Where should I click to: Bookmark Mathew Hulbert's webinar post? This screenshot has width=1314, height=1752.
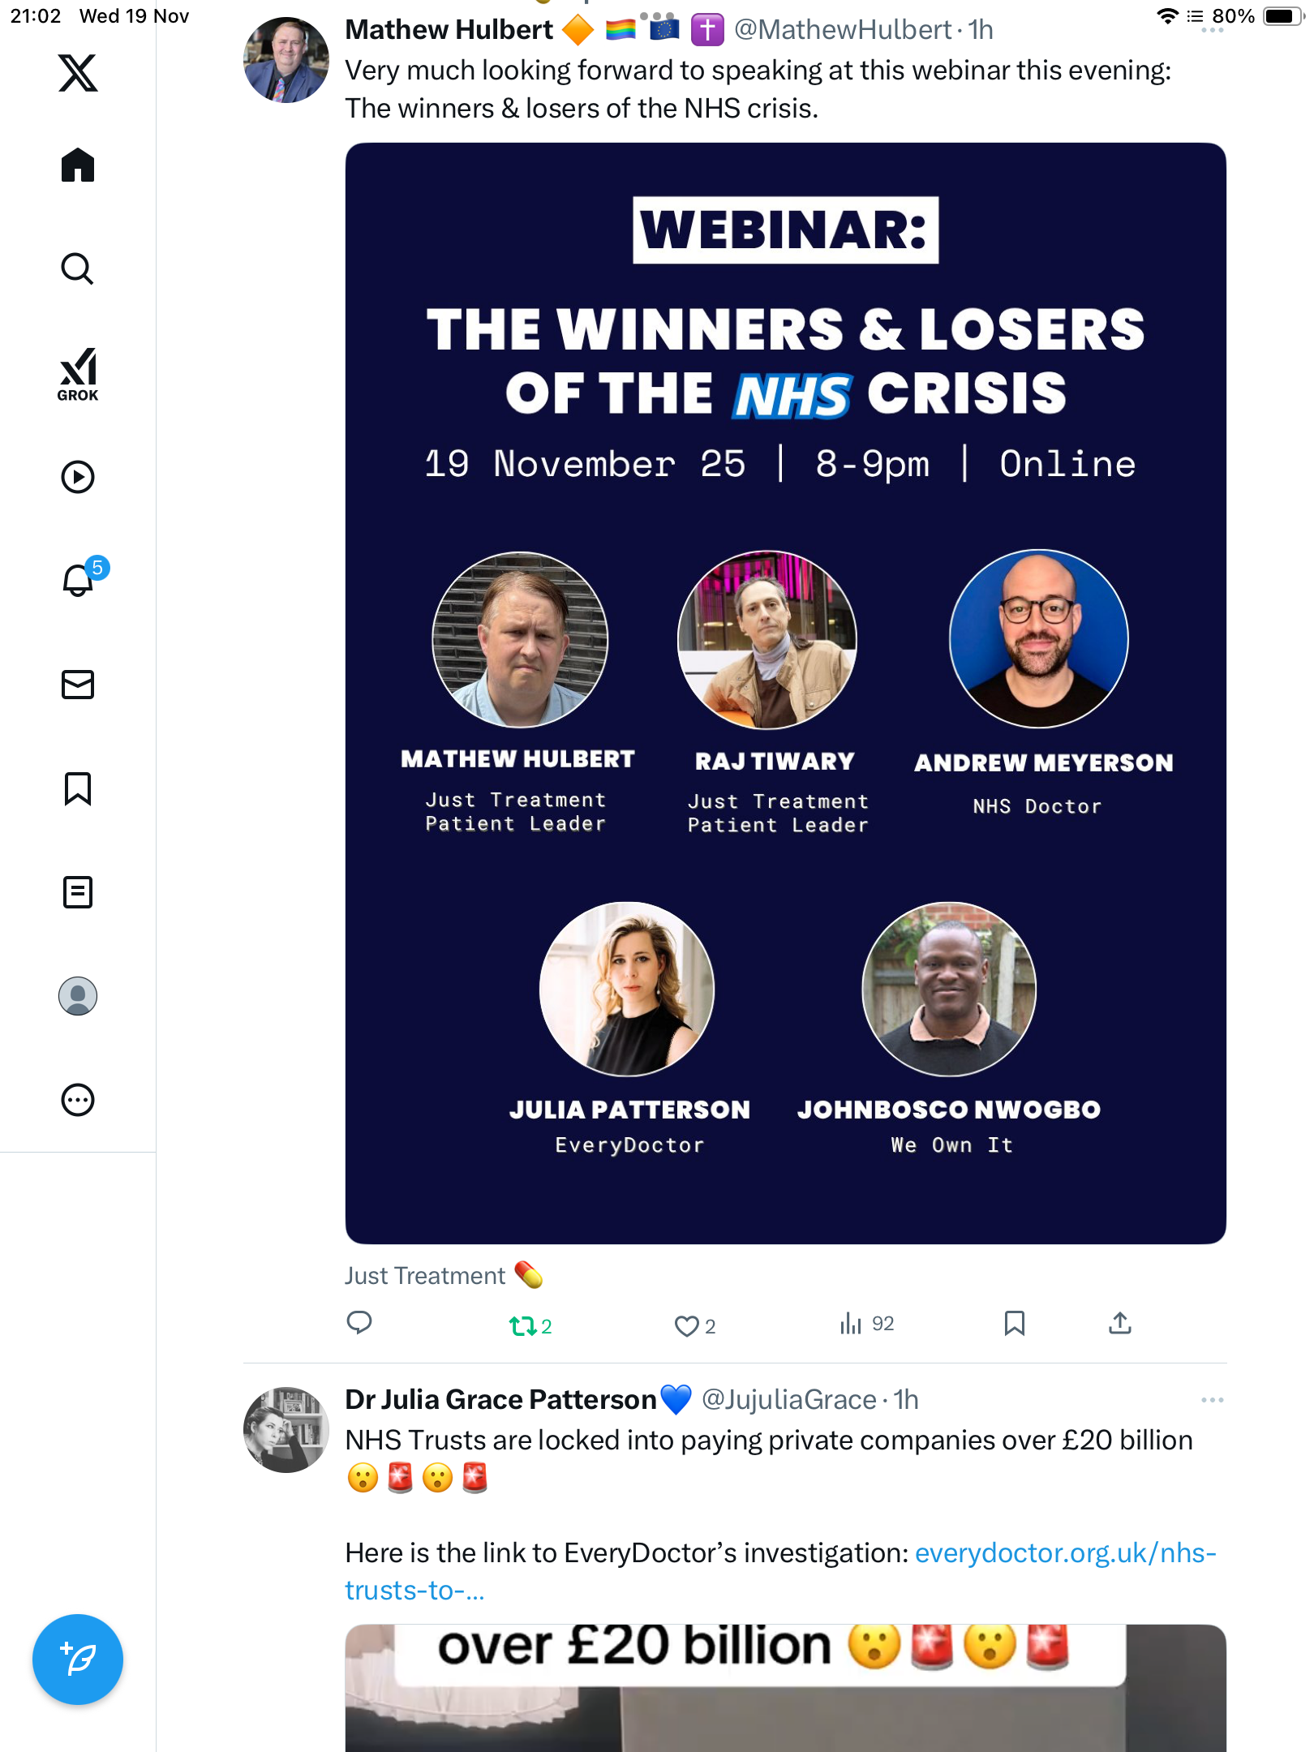pos(1014,1324)
